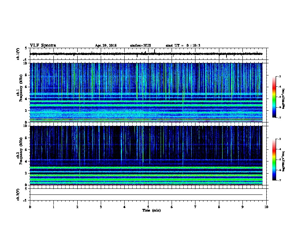
Task: Click the "-3" value atop ch.1 colorbar
Action: (x=279, y=76)
